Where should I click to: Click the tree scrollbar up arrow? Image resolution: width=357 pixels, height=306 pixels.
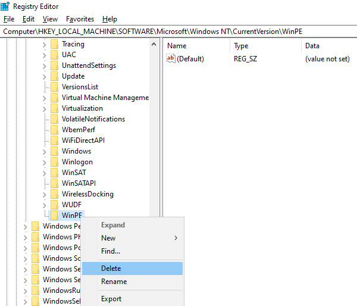pos(154,44)
